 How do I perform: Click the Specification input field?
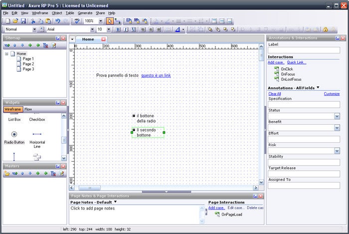click(304, 104)
